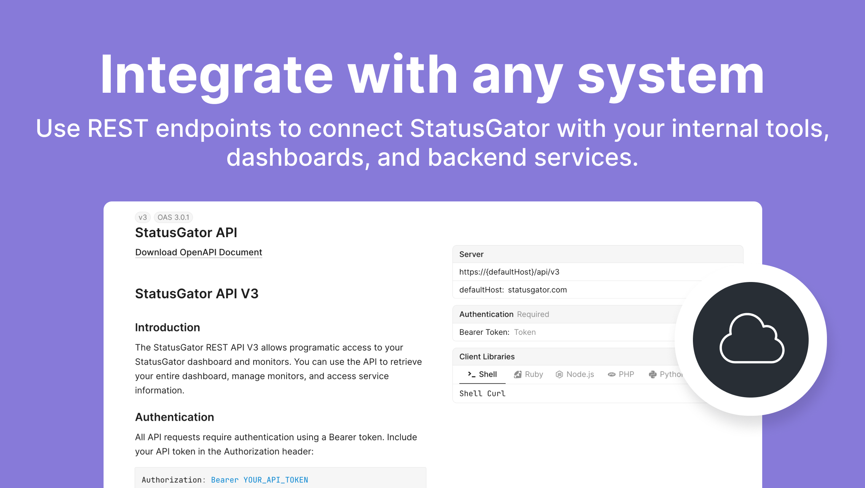Switch to the Ruby tab
Screen dimensions: 865x488
click(529, 374)
